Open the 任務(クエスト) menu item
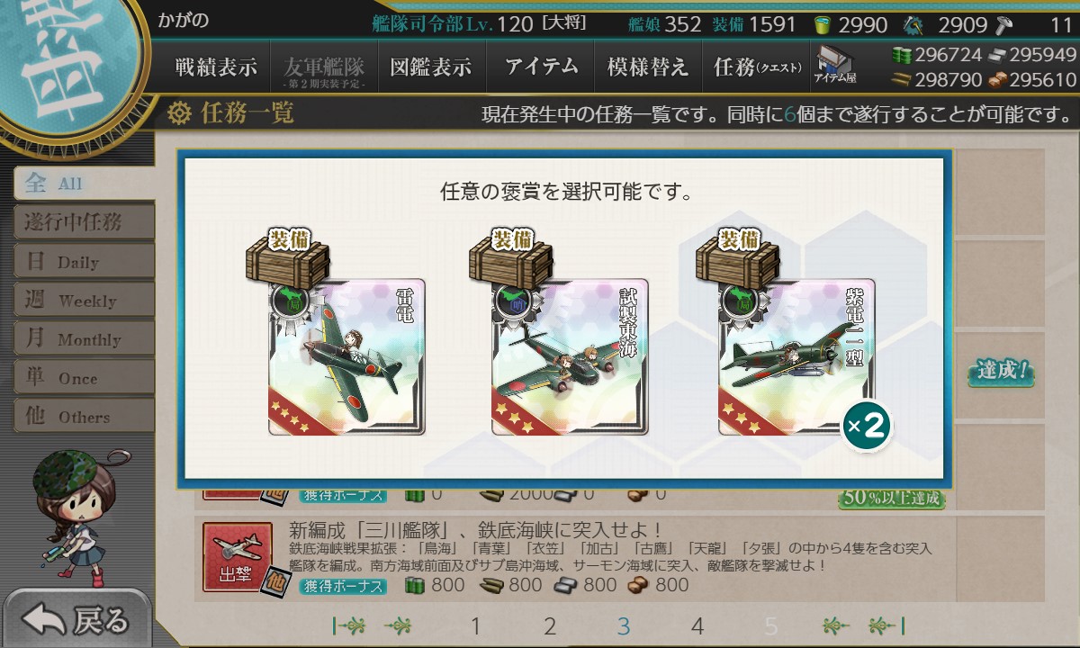The width and height of the screenshot is (1080, 648). click(x=757, y=67)
